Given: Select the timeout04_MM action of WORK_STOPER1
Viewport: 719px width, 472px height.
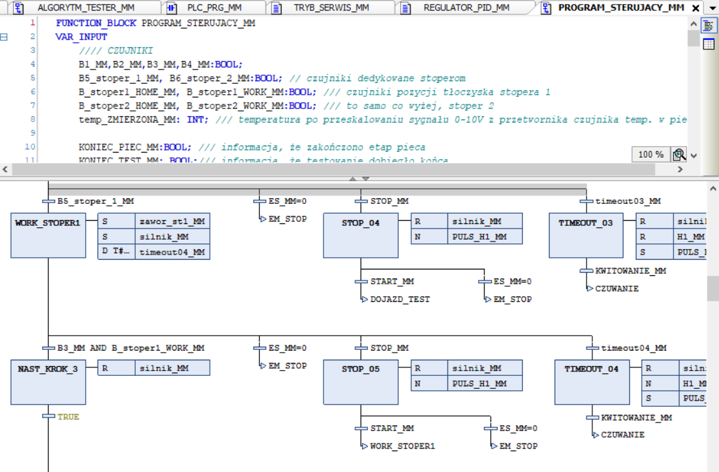Looking at the screenshot, I should point(172,252).
